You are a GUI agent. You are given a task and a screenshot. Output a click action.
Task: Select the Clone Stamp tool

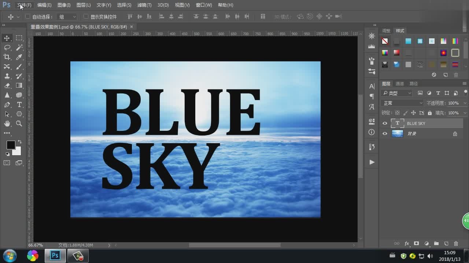tap(7, 76)
